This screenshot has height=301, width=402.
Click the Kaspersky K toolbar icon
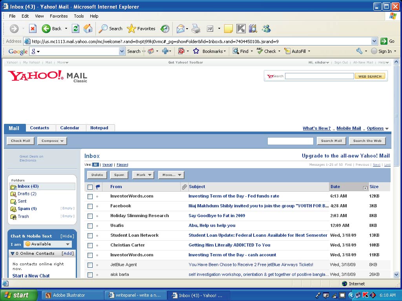coord(241,29)
